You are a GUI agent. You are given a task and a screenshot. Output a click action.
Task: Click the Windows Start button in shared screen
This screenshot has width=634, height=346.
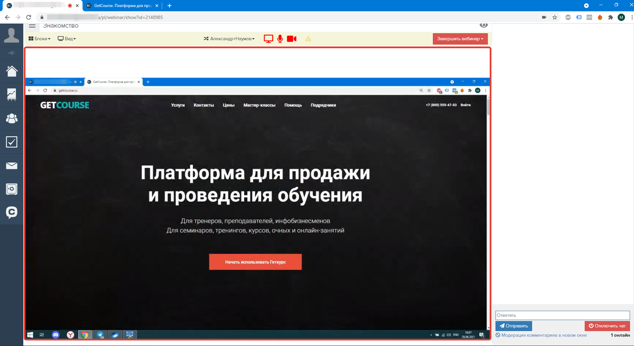[30, 335]
